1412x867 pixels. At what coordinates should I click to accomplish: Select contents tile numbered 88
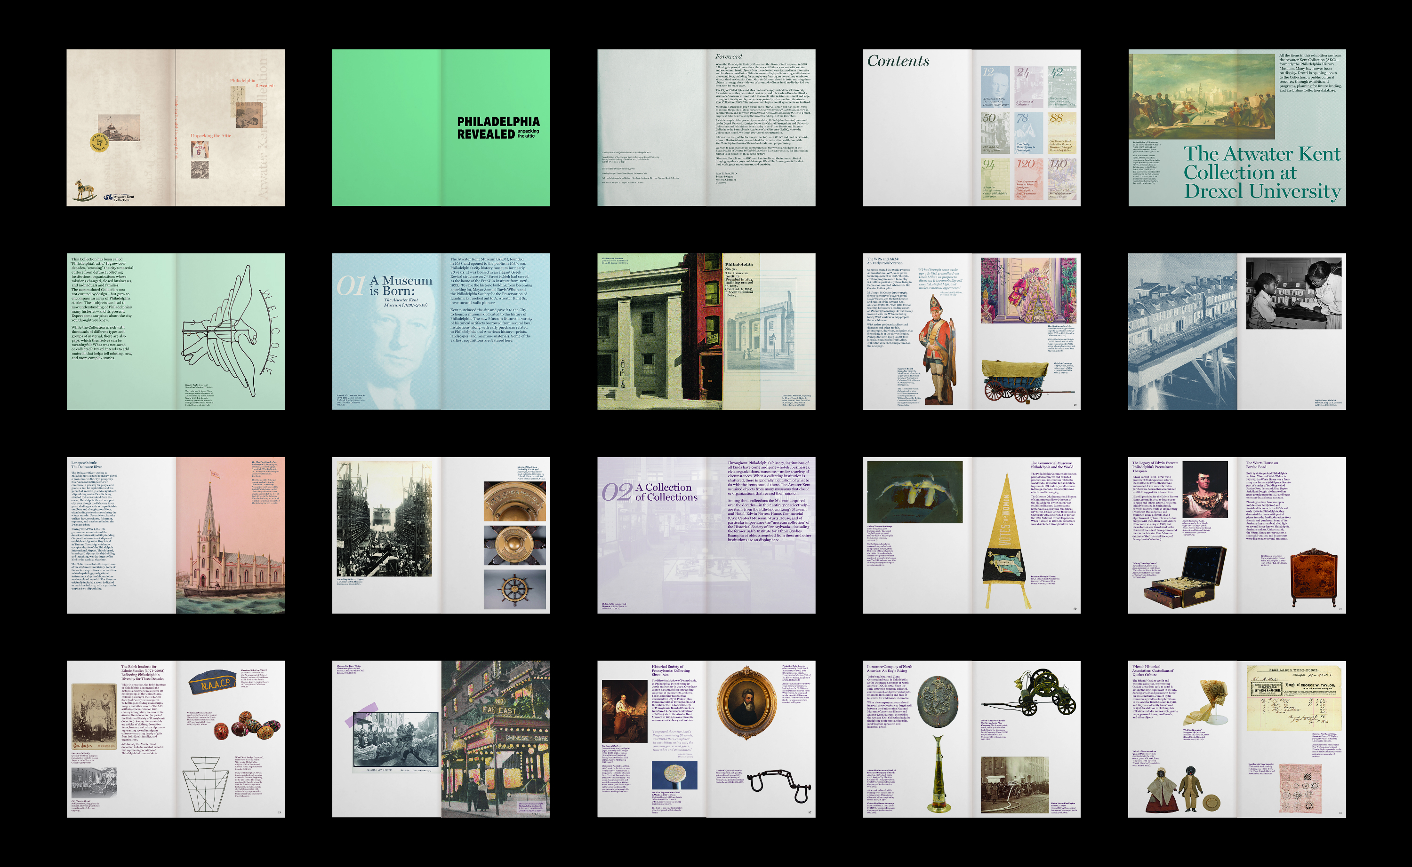[x=1061, y=133]
